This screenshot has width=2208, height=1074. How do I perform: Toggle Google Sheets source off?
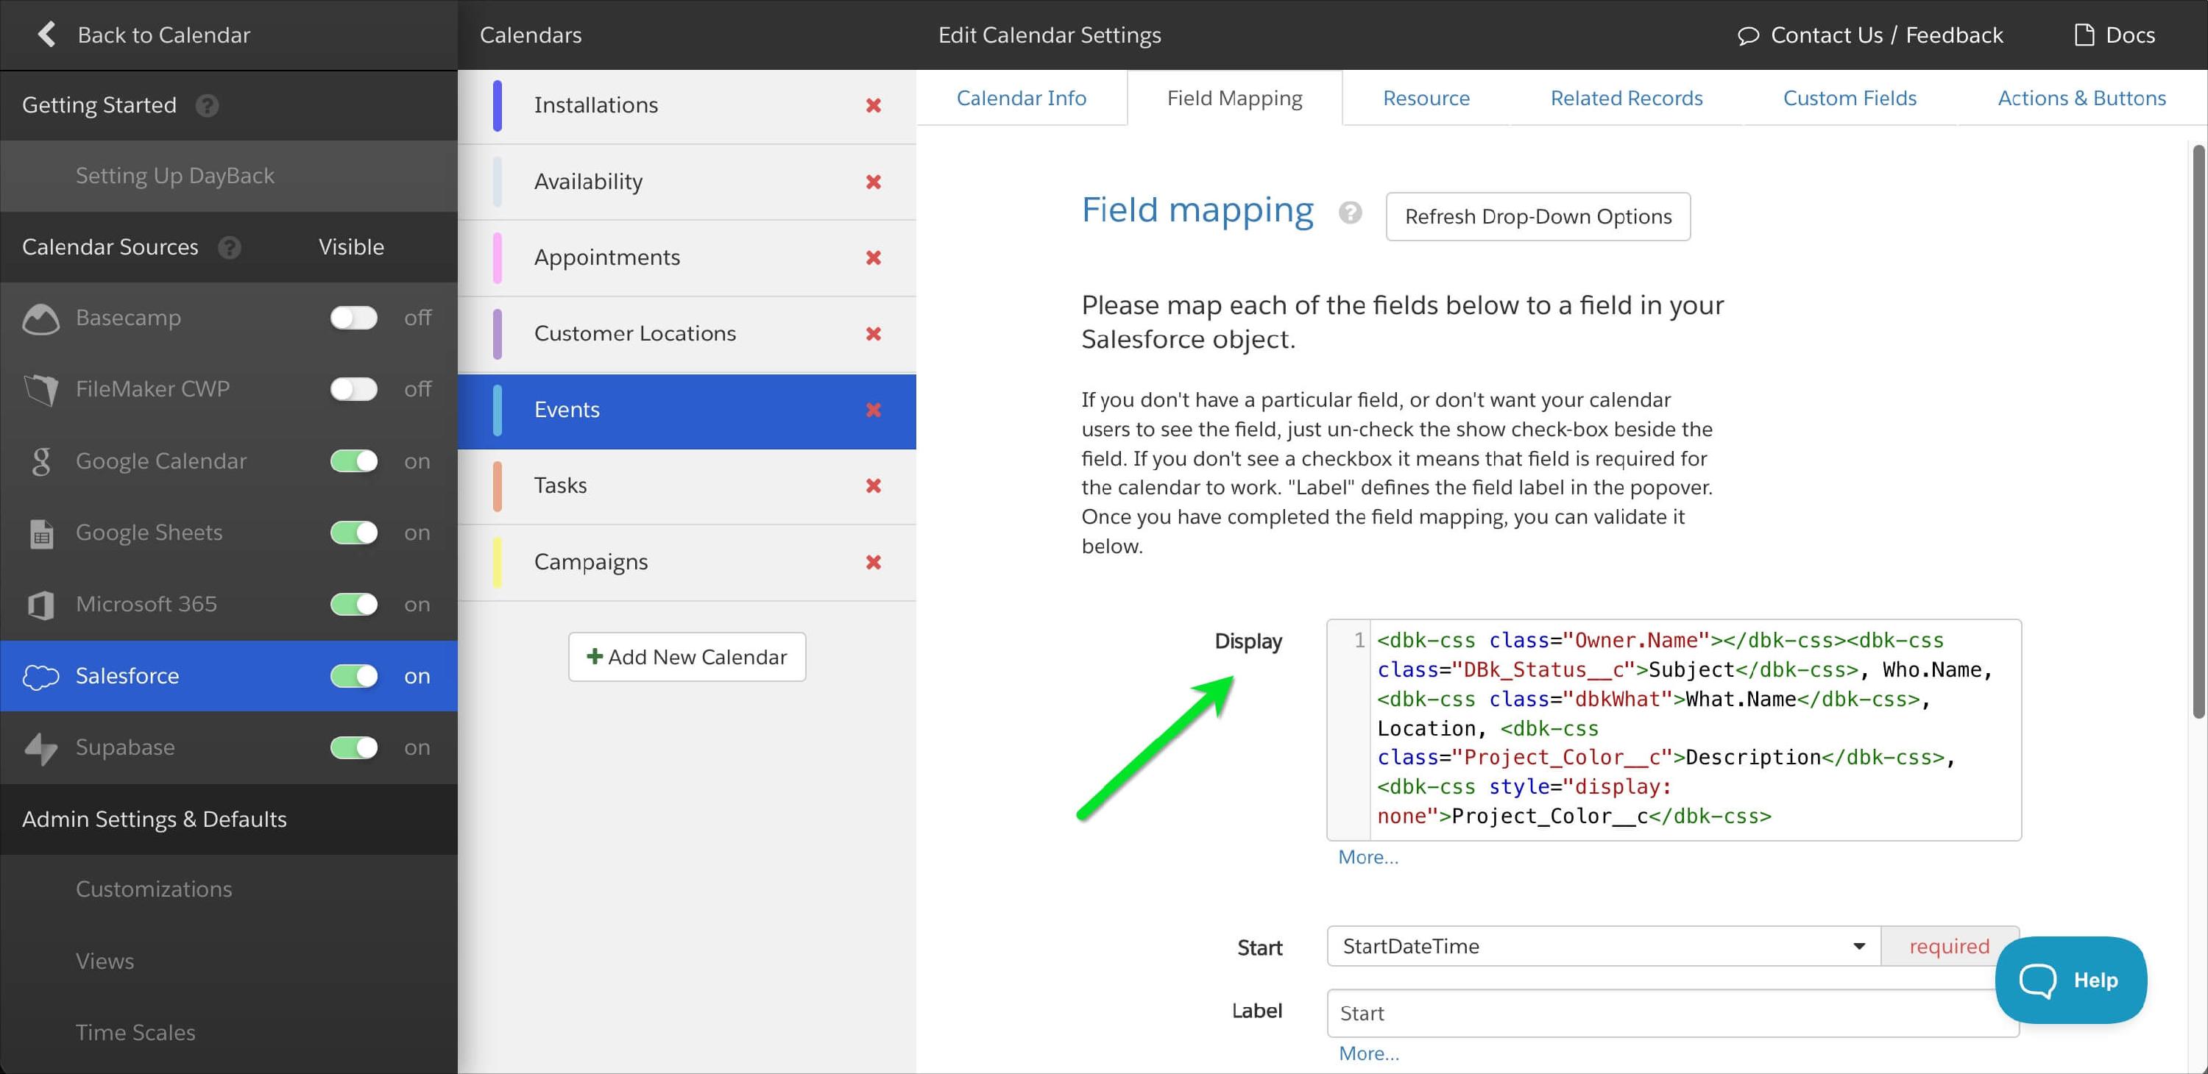pos(354,533)
